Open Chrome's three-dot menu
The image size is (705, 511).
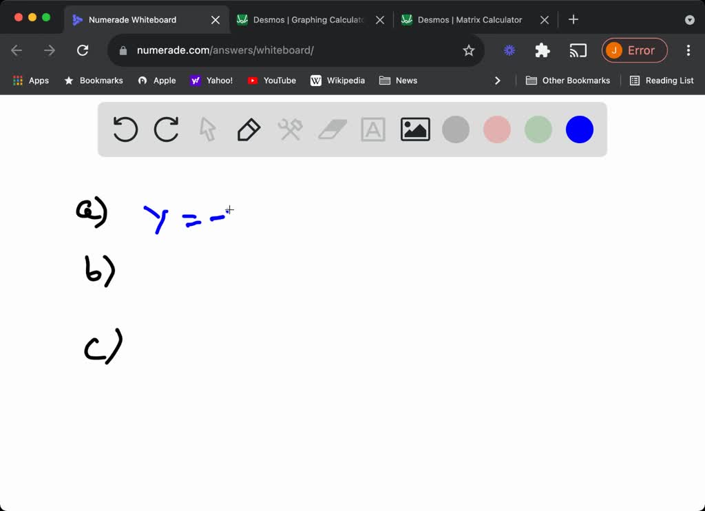pyautogui.click(x=688, y=50)
